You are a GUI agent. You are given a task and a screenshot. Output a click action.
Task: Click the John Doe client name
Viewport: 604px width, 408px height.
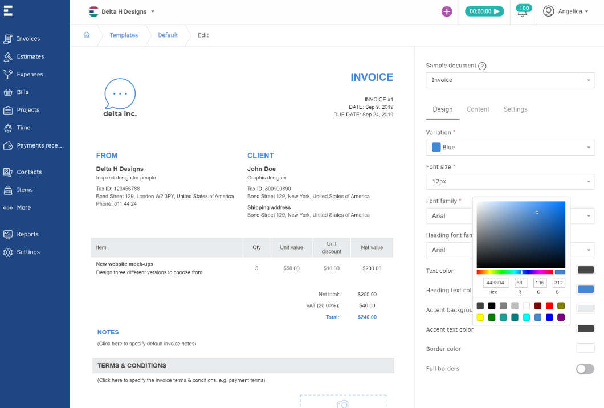click(261, 169)
